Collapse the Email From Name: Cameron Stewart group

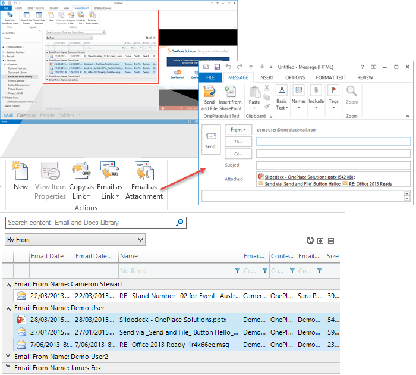pos(8,284)
